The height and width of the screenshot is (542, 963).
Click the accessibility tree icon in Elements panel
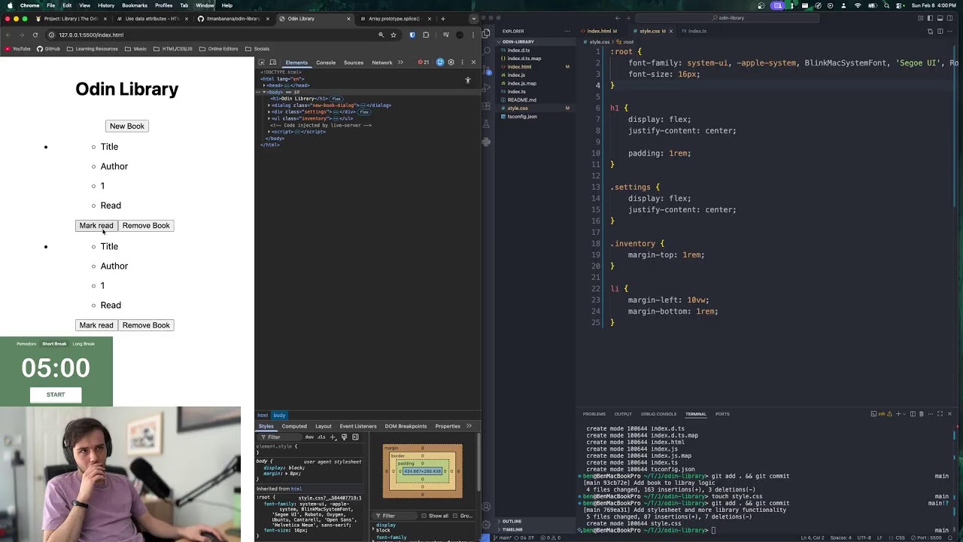coord(467,80)
